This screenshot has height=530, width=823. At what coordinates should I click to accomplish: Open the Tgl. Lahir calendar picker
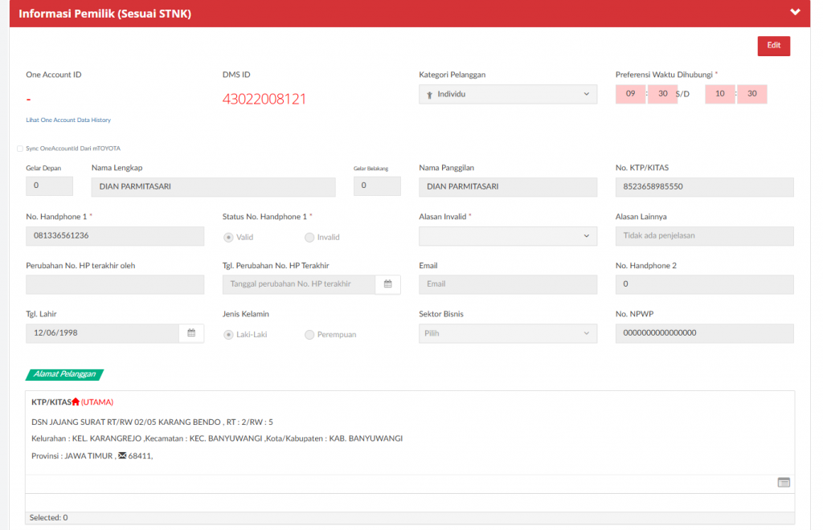pos(191,332)
